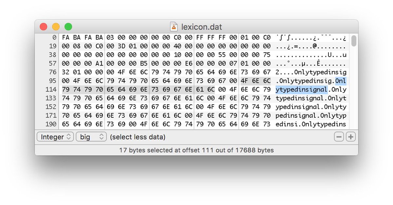Click the lexicon.dat window title
This screenshot has height=205, width=393.
pyautogui.click(x=202, y=26)
